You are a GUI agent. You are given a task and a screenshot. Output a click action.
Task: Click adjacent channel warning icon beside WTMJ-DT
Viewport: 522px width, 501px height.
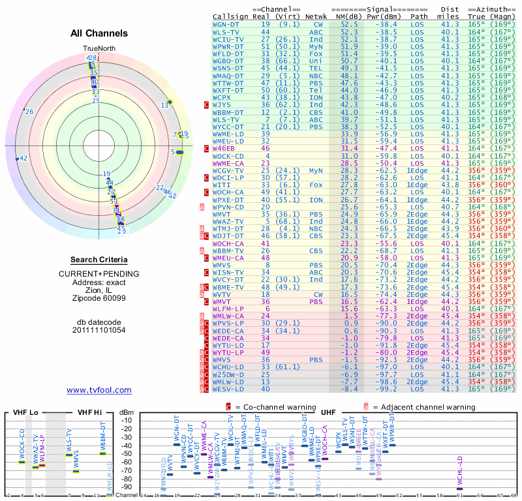pyautogui.click(x=202, y=229)
